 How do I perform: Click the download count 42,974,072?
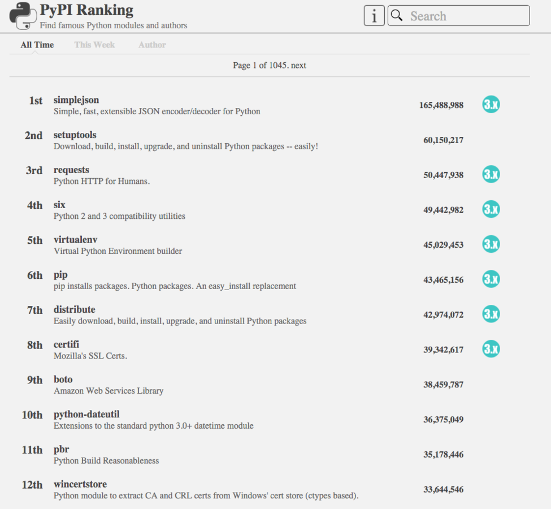(444, 314)
